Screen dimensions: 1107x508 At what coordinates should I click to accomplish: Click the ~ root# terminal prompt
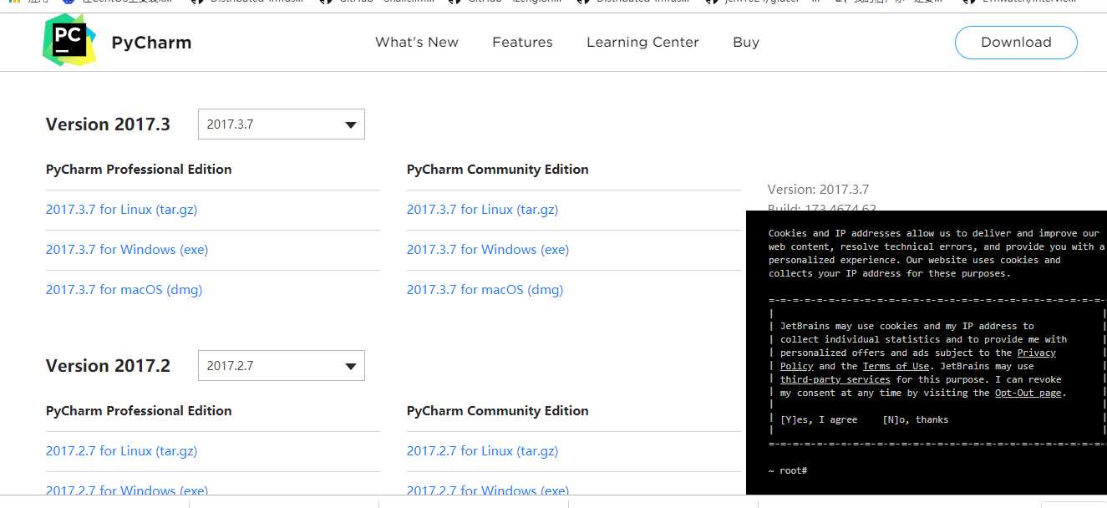[x=788, y=471]
